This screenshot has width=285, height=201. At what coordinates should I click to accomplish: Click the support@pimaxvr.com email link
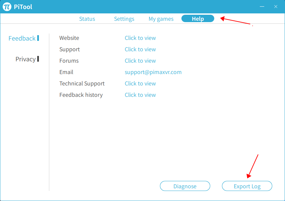click(153, 72)
